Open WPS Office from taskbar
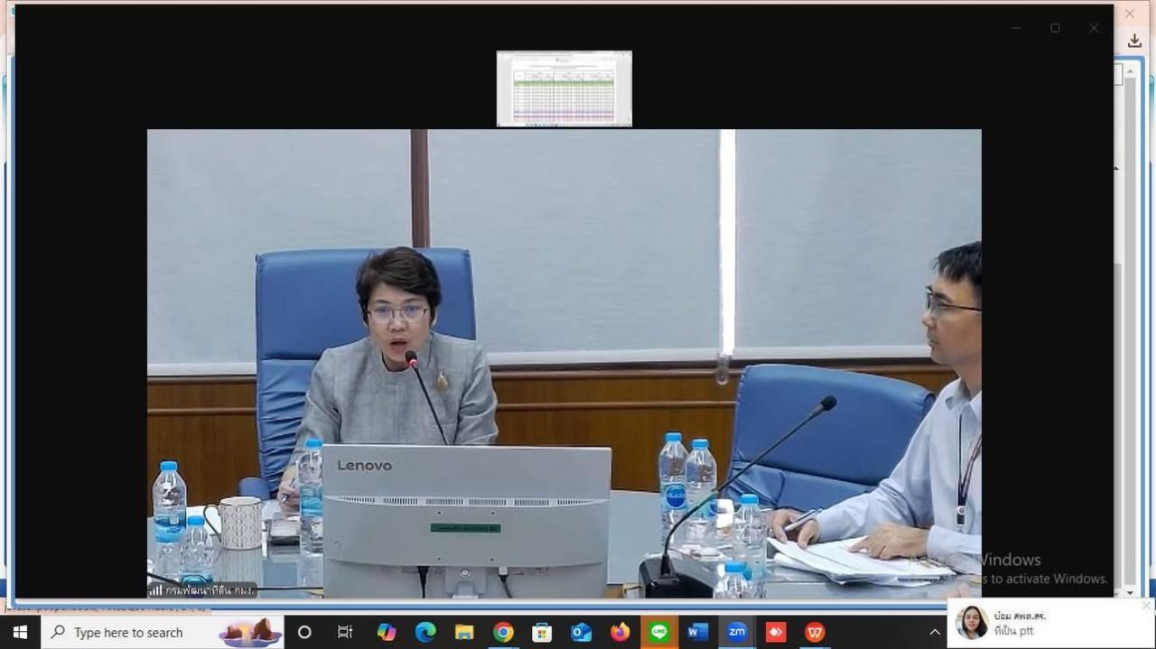 click(815, 633)
